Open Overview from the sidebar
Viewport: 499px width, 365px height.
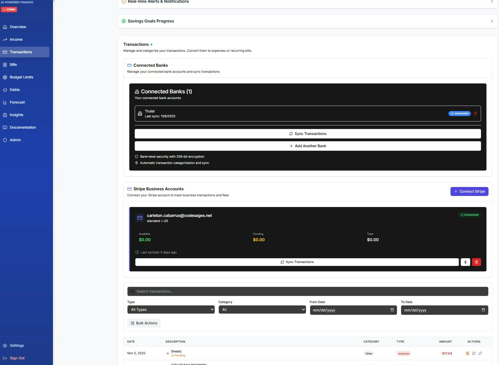(x=18, y=27)
